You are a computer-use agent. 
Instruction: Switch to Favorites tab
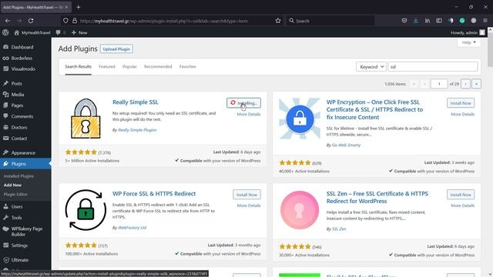pos(188,67)
